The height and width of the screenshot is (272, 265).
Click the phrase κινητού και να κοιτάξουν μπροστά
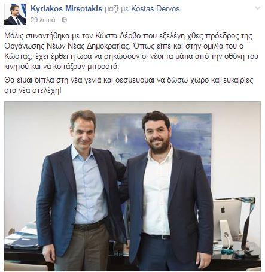coord(62,67)
